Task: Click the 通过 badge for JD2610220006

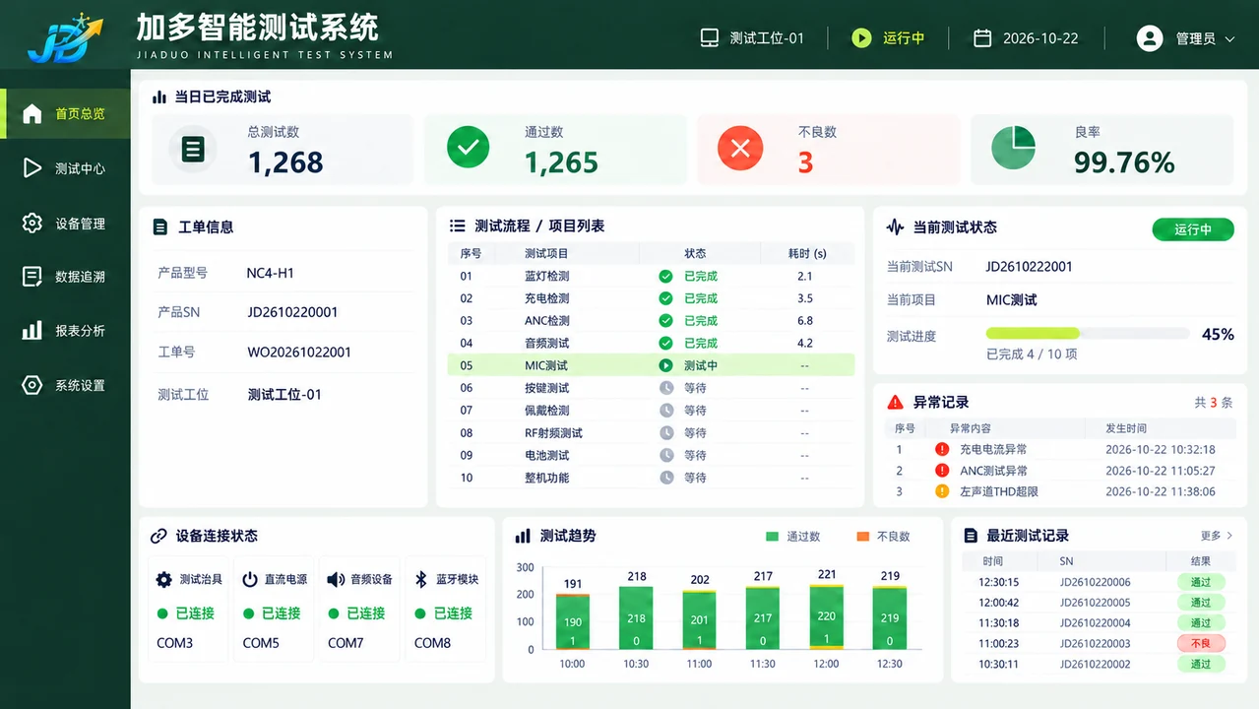Action: pos(1201,582)
